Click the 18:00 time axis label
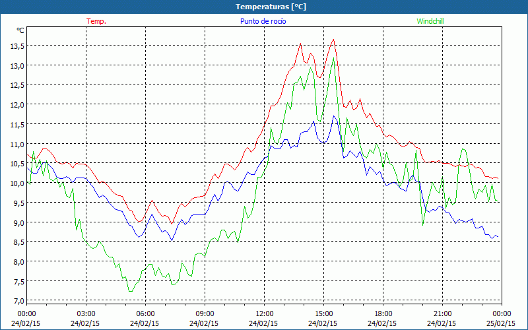This screenshot has width=528, height=330. [x=383, y=314]
